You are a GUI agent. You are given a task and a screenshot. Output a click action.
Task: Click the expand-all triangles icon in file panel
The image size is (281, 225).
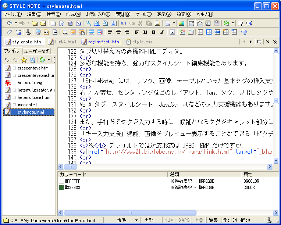tap(7, 60)
